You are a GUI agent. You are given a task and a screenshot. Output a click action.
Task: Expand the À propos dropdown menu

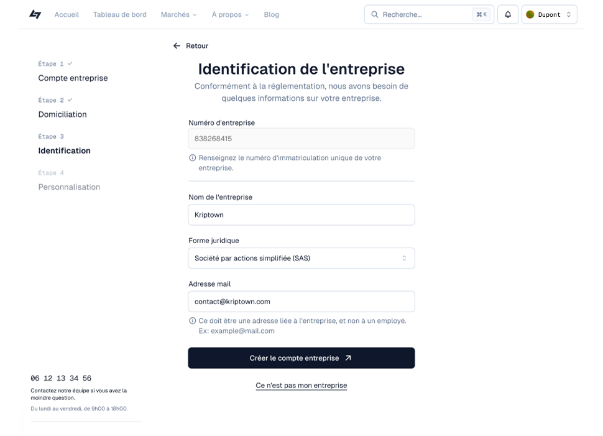point(230,14)
